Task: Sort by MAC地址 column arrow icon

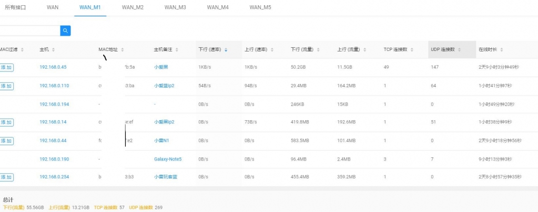Action: (123, 50)
